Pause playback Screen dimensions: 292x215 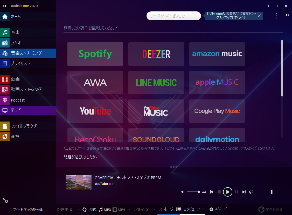point(236,192)
